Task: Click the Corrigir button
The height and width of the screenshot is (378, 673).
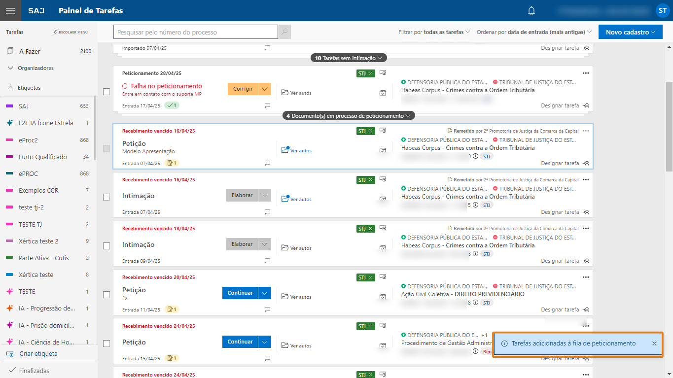Action: tap(243, 89)
